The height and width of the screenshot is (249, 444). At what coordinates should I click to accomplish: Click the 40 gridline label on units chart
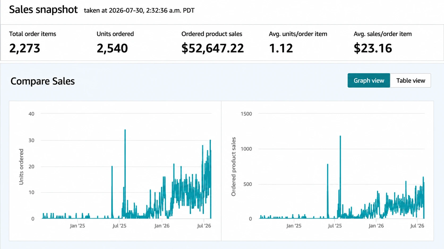click(31, 114)
